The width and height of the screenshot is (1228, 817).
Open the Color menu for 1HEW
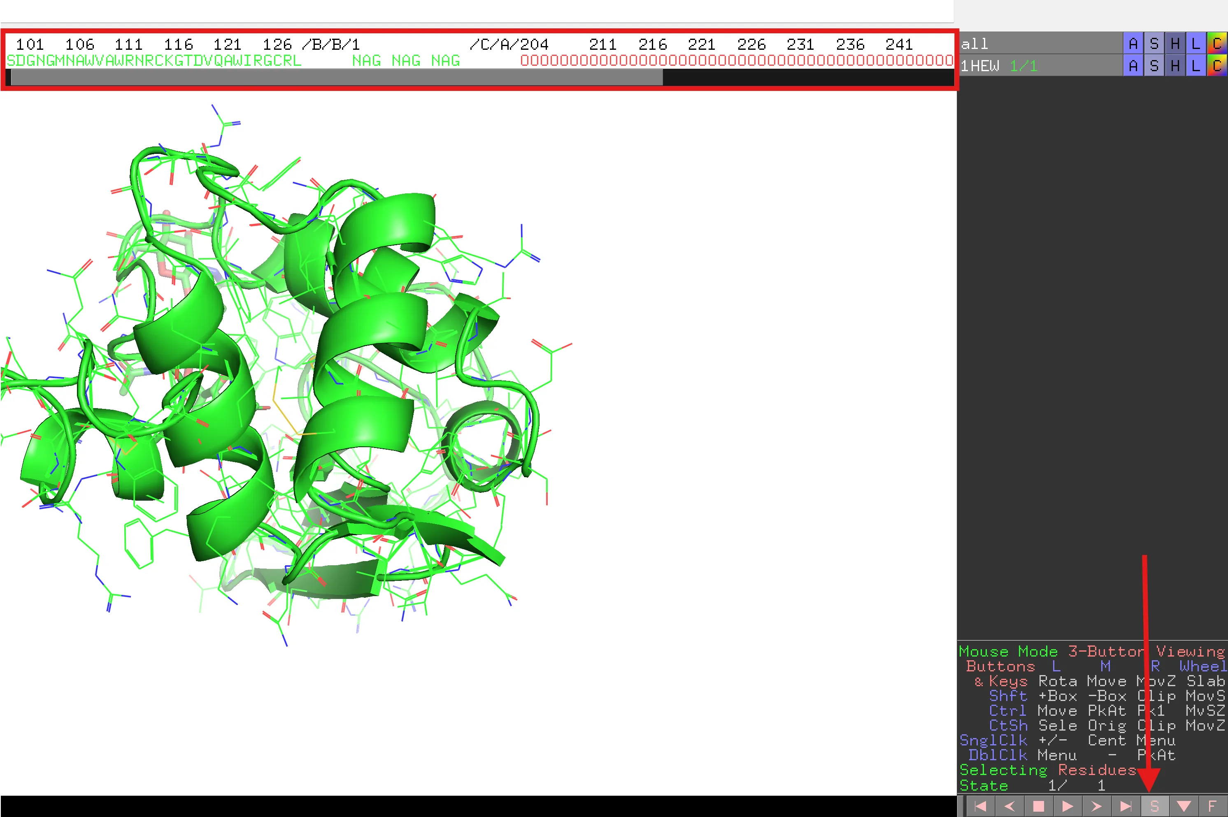[x=1217, y=66]
